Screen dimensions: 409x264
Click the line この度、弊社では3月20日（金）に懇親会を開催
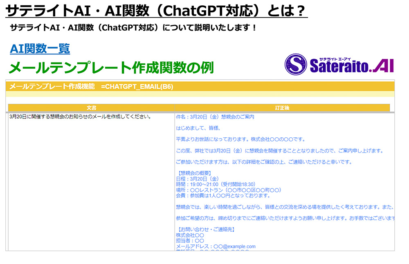pyautogui.click(x=280, y=151)
